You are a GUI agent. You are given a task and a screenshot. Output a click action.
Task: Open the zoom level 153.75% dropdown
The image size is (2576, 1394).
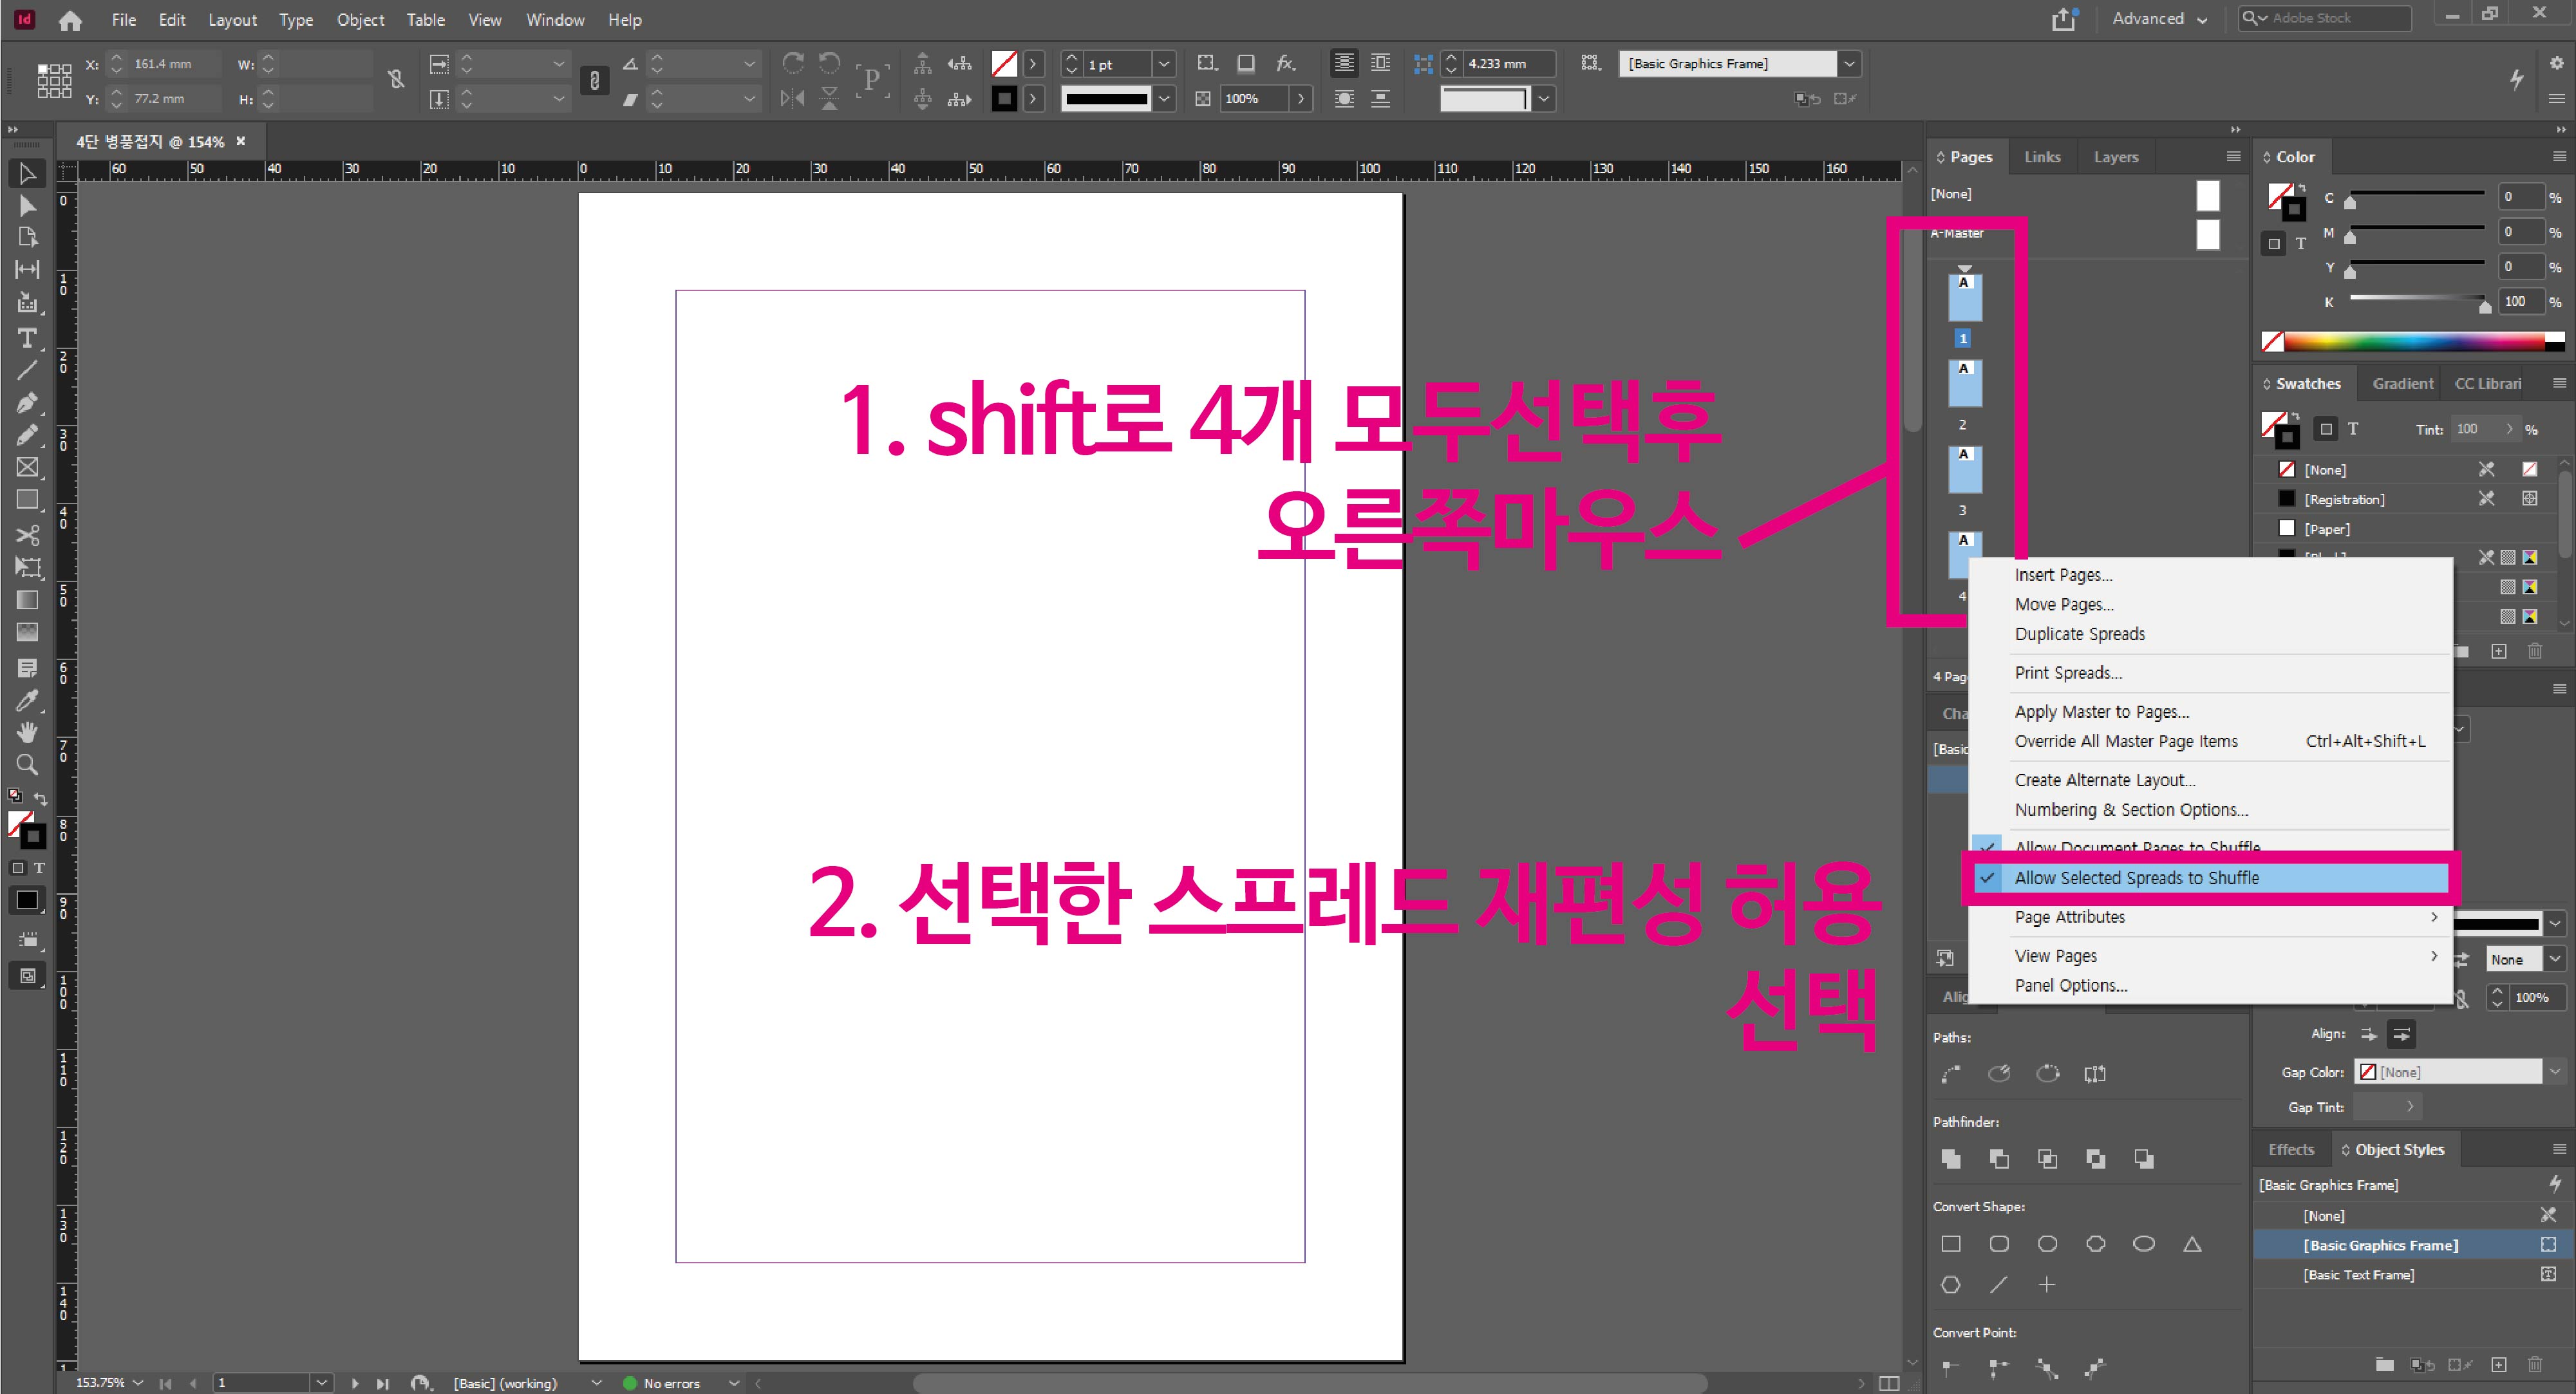click(x=138, y=1382)
